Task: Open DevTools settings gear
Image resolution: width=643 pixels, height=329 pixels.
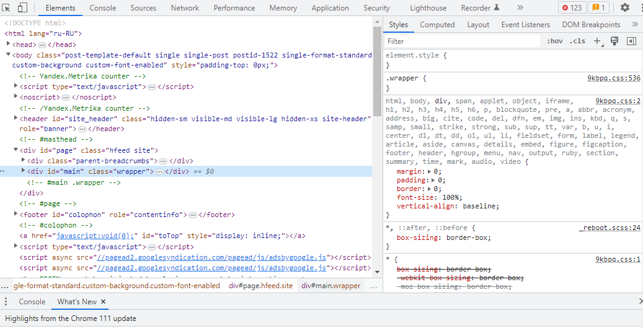Action: pos(624,8)
